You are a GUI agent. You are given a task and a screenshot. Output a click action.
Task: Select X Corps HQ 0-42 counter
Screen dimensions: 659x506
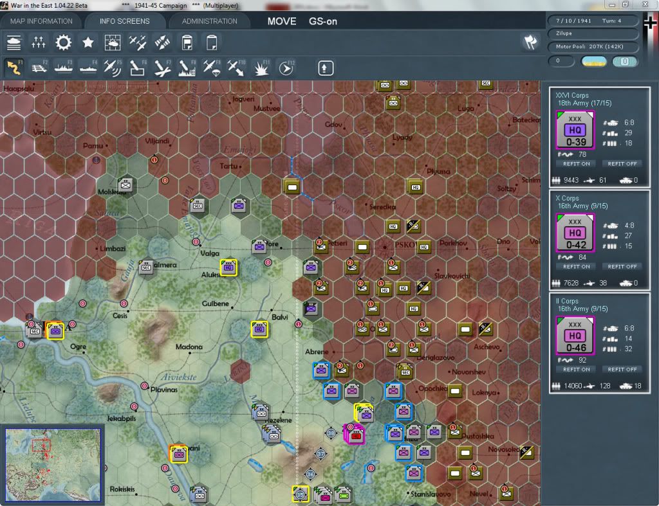point(575,233)
